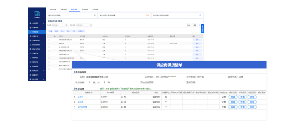Click the shopping cart logo in the sidebar

pos(37,14)
